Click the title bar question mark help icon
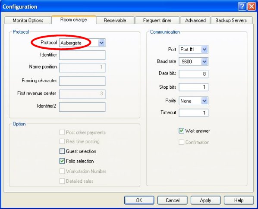 point(242,6)
